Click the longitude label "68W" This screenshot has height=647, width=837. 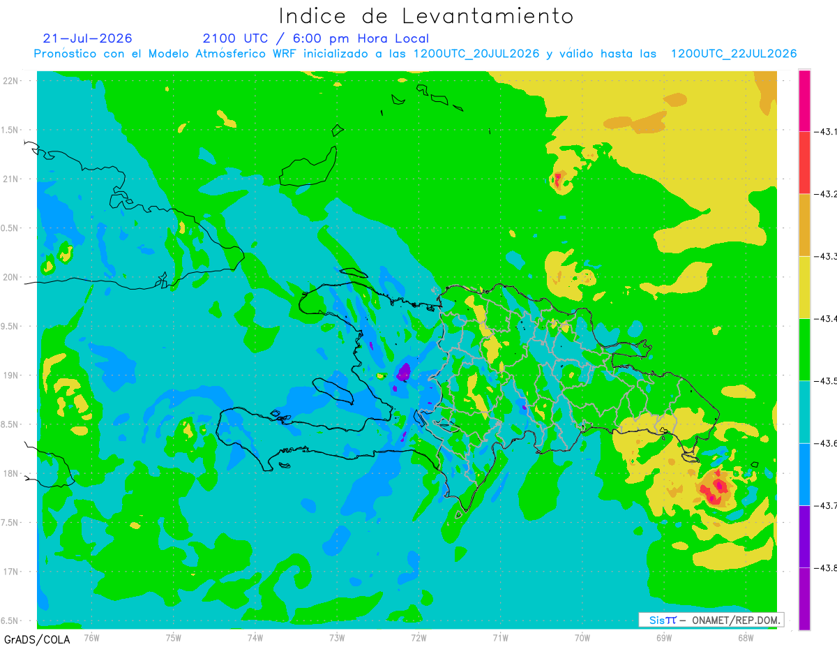click(x=746, y=637)
